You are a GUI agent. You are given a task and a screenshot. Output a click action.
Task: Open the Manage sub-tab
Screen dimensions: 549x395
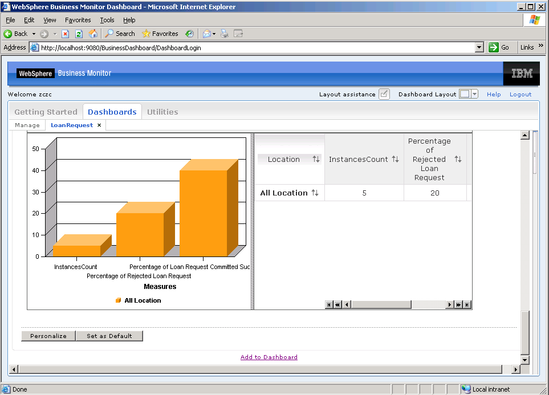point(27,125)
